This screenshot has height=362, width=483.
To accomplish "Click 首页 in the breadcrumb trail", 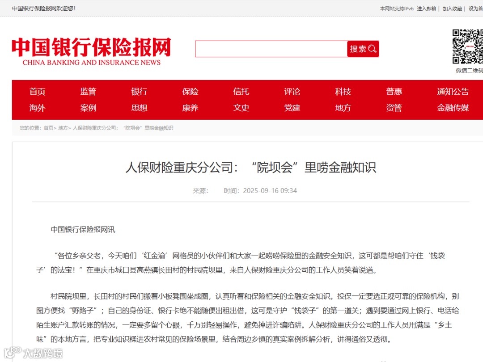I will 48,128.
